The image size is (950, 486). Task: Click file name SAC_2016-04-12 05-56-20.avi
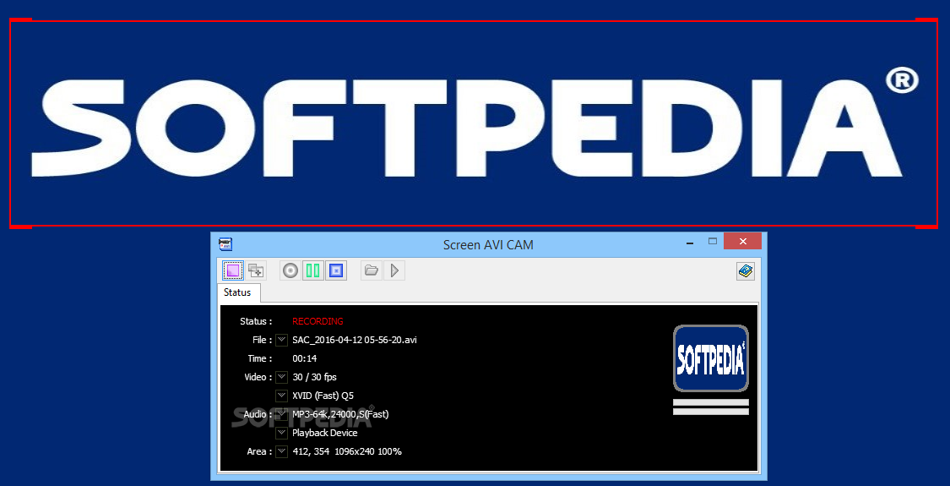pos(355,340)
